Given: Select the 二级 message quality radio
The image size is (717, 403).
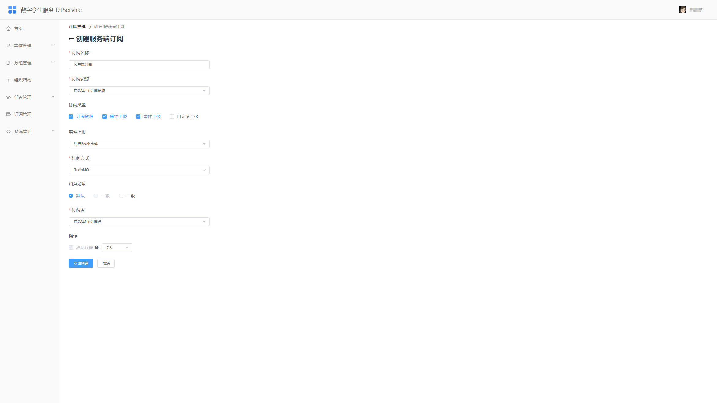Looking at the screenshot, I should coord(121,196).
